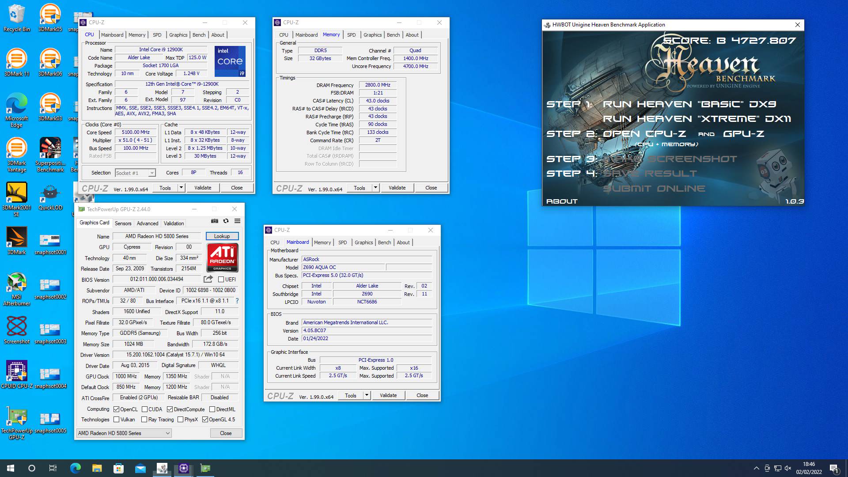Open Validation tab in GPU-Z
Image resolution: width=848 pixels, height=477 pixels.
click(174, 223)
